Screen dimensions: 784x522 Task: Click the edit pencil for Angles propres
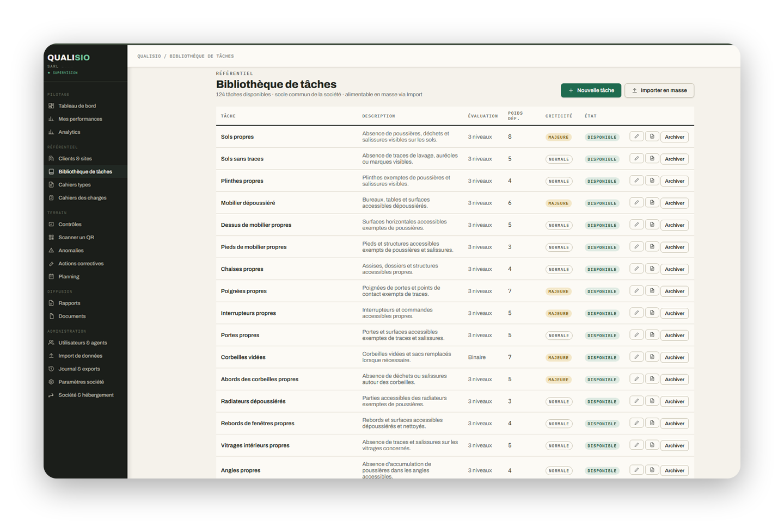(636, 470)
